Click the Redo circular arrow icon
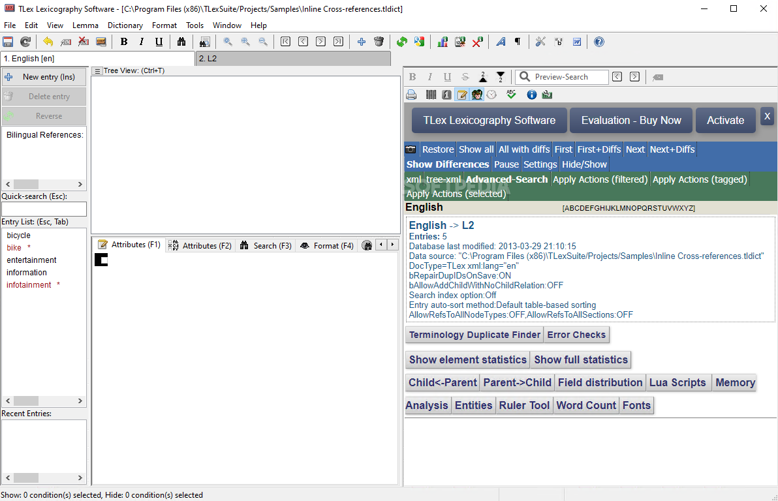The height and width of the screenshot is (501, 778). coord(25,42)
